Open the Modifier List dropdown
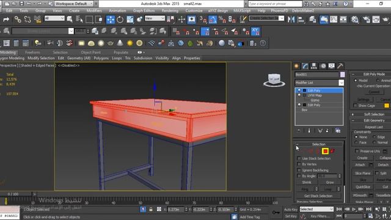This screenshot has height=220, width=391. [341, 82]
